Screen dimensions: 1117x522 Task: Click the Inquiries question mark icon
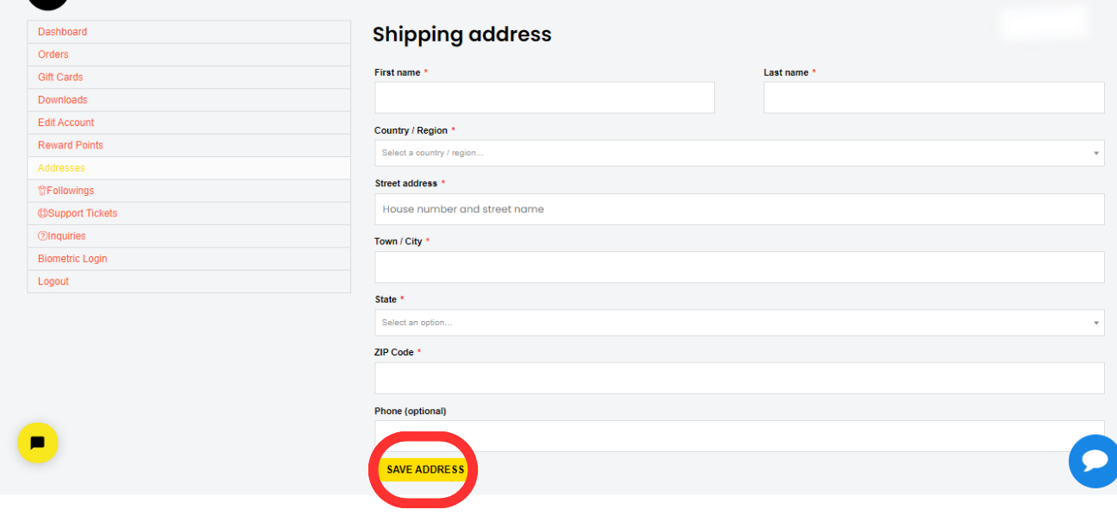(42, 236)
